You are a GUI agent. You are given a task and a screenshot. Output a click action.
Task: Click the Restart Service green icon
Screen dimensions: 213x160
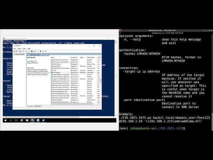pyautogui.click(x=46, y=51)
